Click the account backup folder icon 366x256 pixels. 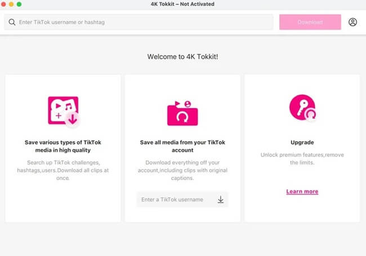[182, 113]
